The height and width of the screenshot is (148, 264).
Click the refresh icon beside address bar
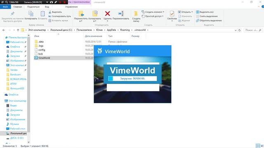point(239,30)
